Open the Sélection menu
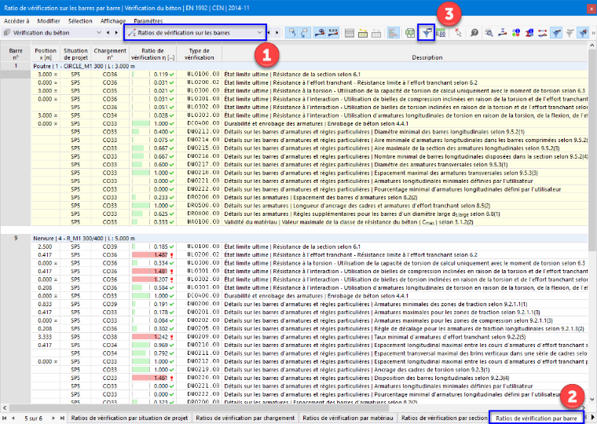This screenshot has height=424, width=597. (80, 21)
